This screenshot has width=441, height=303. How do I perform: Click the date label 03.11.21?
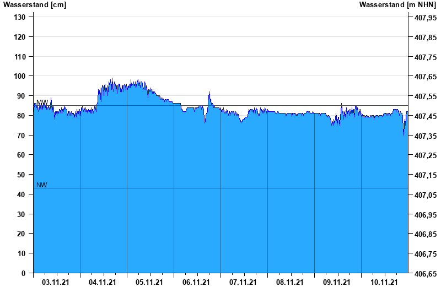tap(56, 282)
